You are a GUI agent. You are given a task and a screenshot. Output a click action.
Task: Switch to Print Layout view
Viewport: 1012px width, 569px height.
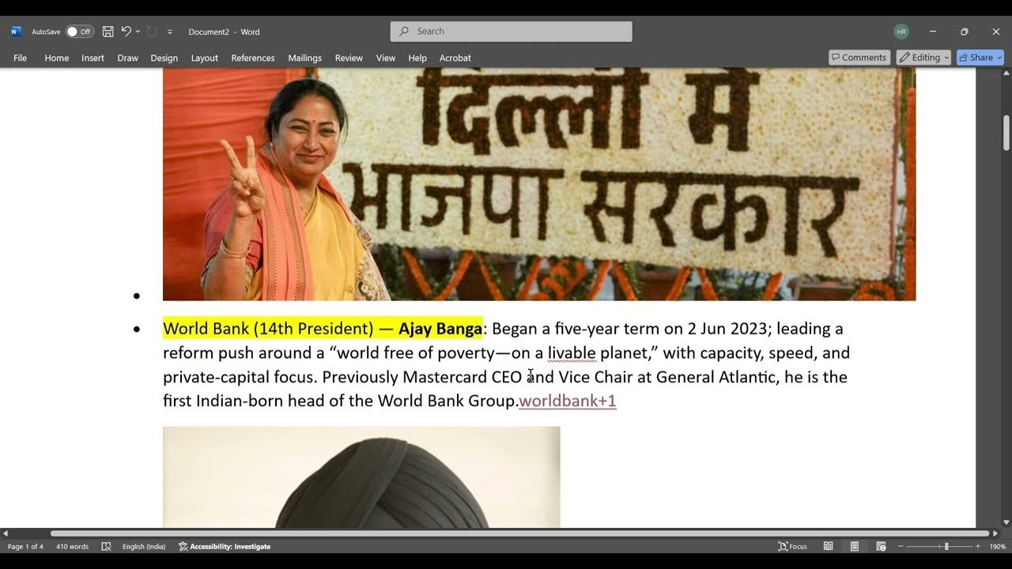click(x=855, y=547)
